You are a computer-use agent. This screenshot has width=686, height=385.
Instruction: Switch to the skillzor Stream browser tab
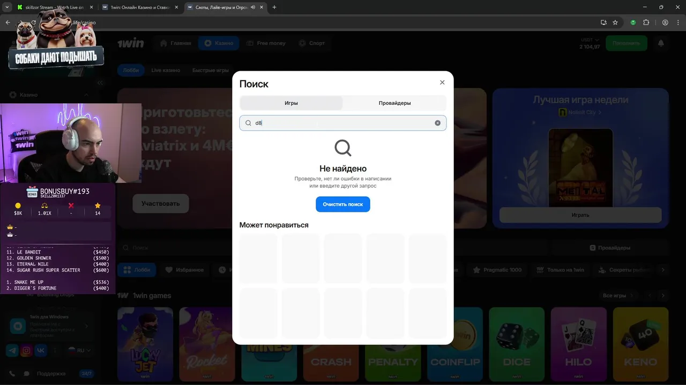pyautogui.click(x=54, y=7)
